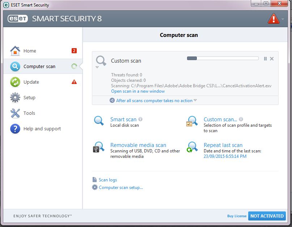This screenshot has height=227, width=292.
Task: Click the Help and support question icon
Action: pyautogui.click(x=15, y=129)
